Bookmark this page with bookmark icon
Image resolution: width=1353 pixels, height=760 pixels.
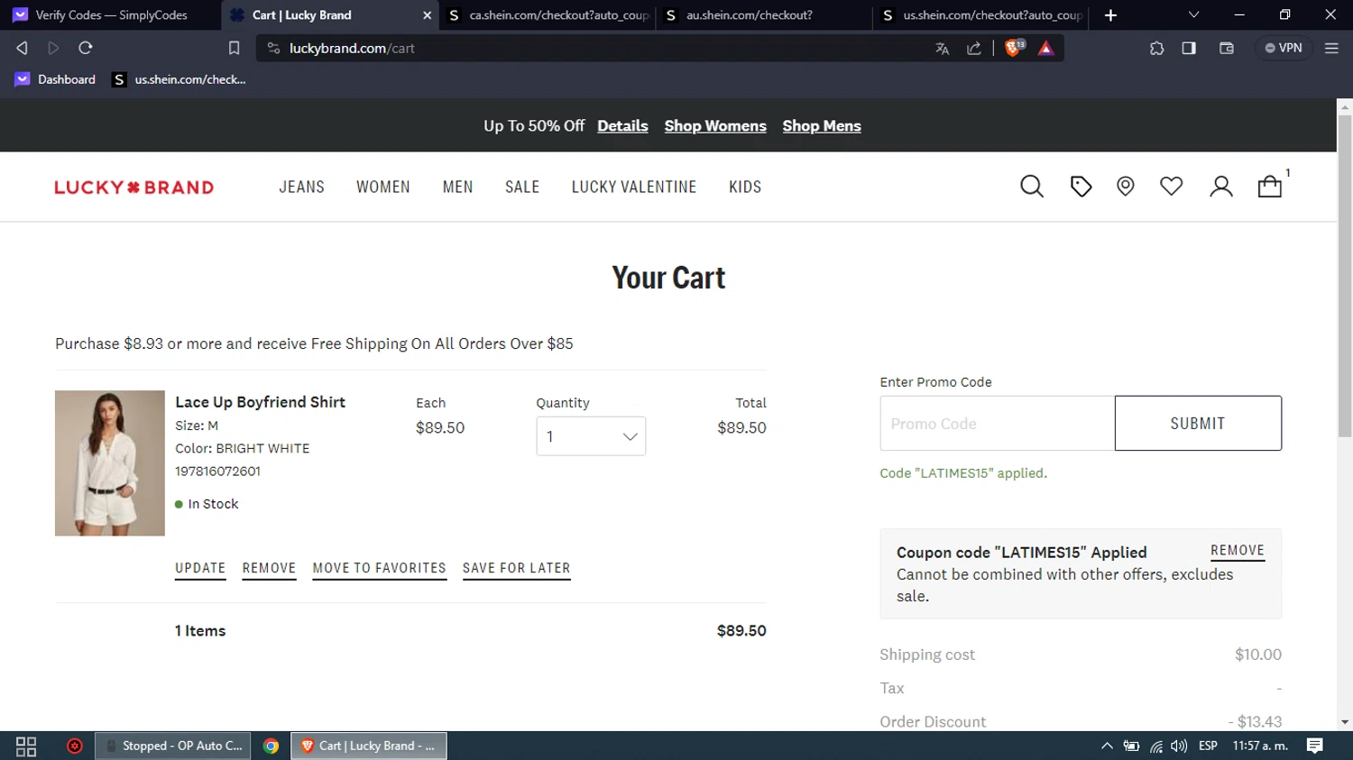pyautogui.click(x=234, y=48)
